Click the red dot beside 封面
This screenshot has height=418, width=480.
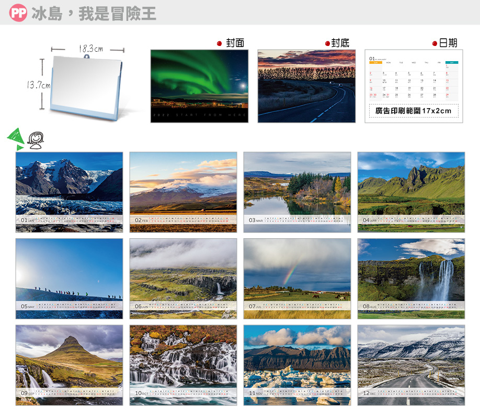(x=220, y=43)
